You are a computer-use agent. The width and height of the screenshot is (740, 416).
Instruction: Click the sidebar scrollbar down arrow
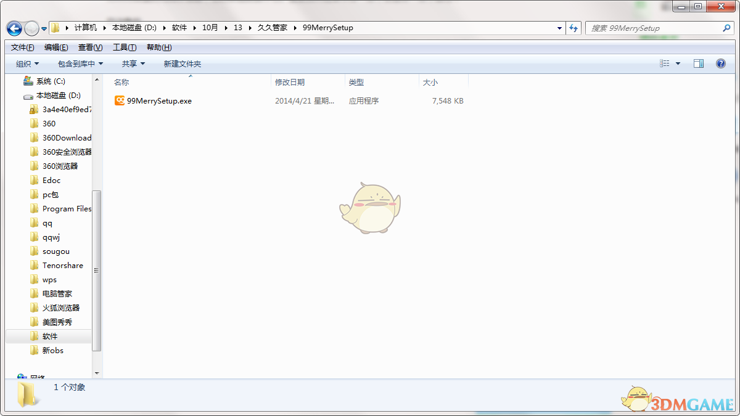tap(97, 373)
